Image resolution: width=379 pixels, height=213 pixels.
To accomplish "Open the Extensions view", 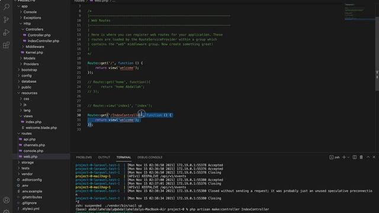I will pyautogui.click(x=7, y=45).
